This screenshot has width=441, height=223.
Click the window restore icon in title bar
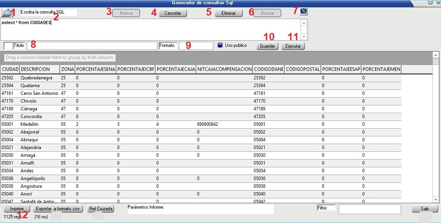pos(430,3)
